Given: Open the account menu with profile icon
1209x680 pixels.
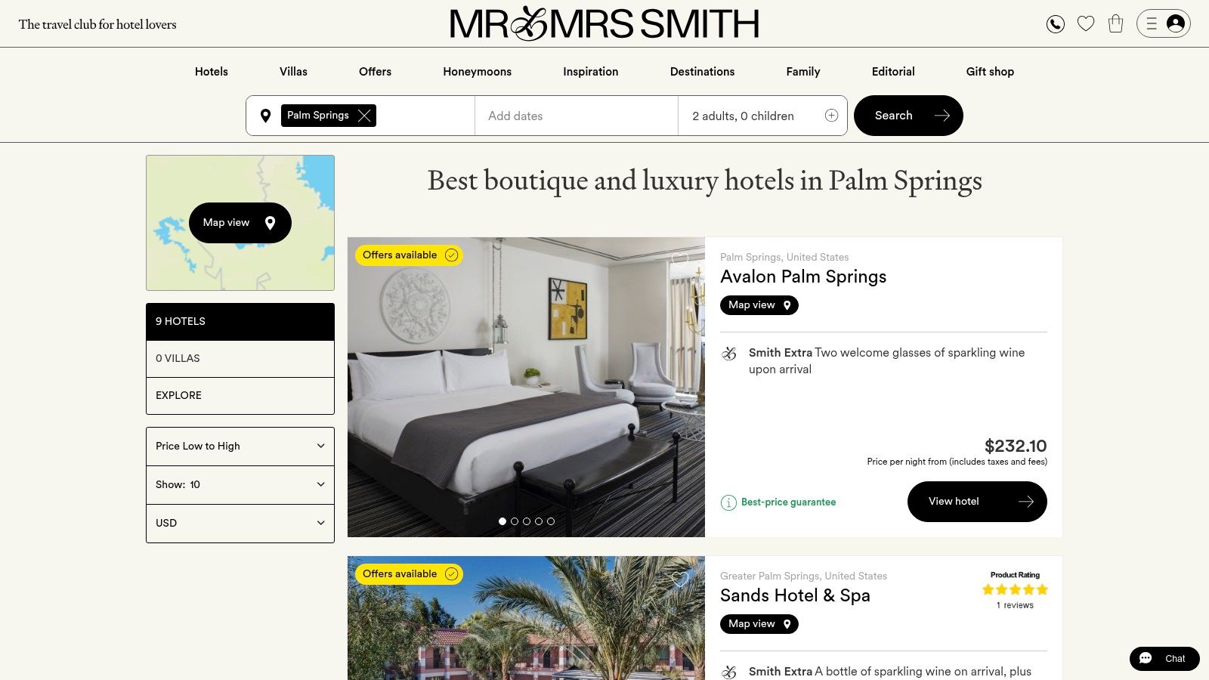Looking at the screenshot, I should [1164, 23].
